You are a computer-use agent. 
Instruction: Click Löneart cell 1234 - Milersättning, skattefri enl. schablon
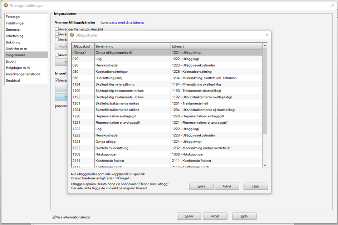pyautogui.click(x=216, y=78)
